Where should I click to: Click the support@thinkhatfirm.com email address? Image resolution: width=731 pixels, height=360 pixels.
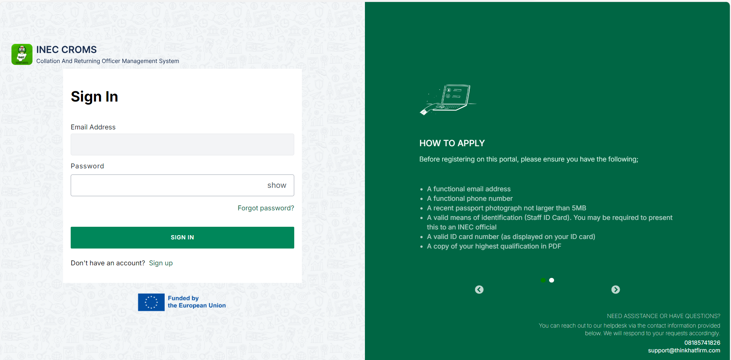(684, 350)
